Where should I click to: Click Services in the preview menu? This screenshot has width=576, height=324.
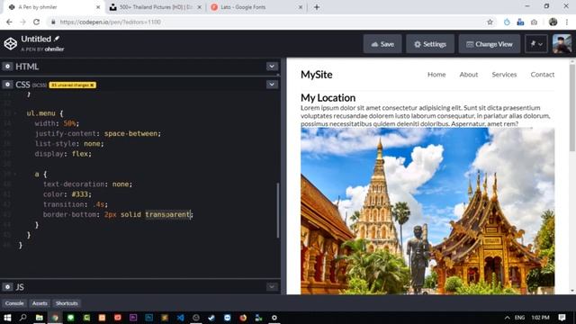click(x=504, y=74)
